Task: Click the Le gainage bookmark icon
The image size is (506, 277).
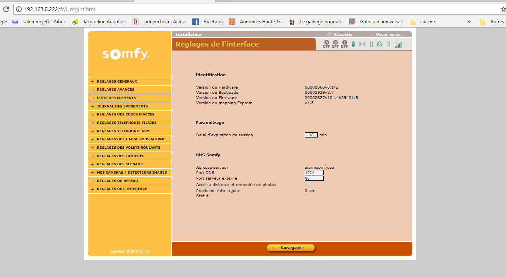Action: coord(292,22)
